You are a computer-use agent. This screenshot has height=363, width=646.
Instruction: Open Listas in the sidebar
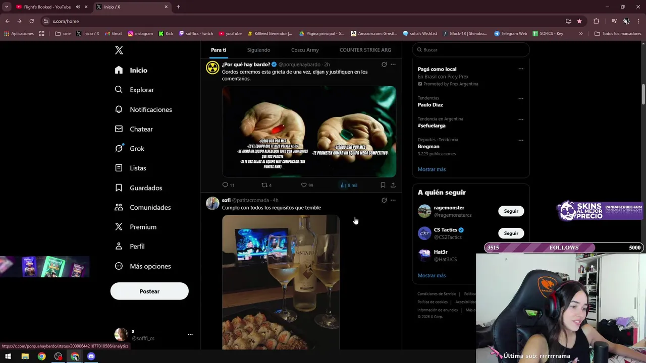(x=131, y=168)
